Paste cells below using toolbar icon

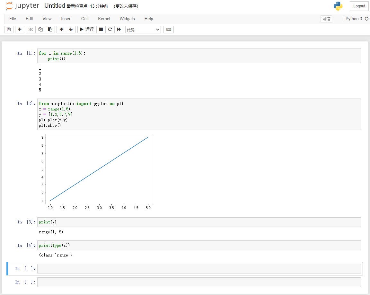coord(50,30)
